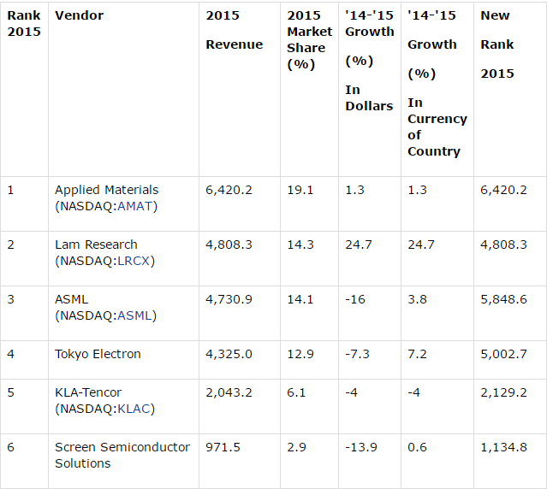Click dollar growth value -16
547x489 pixels.
tap(354, 299)
